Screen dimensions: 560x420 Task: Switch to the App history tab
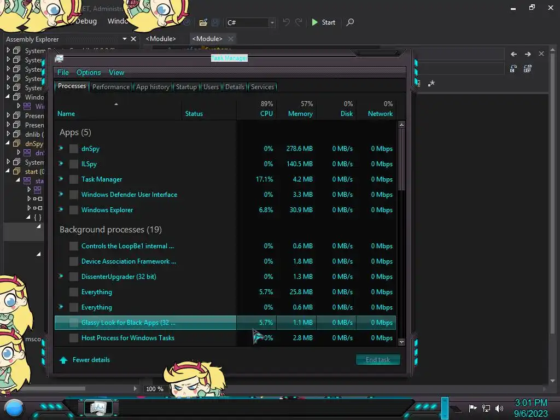[x=153, y=87]
